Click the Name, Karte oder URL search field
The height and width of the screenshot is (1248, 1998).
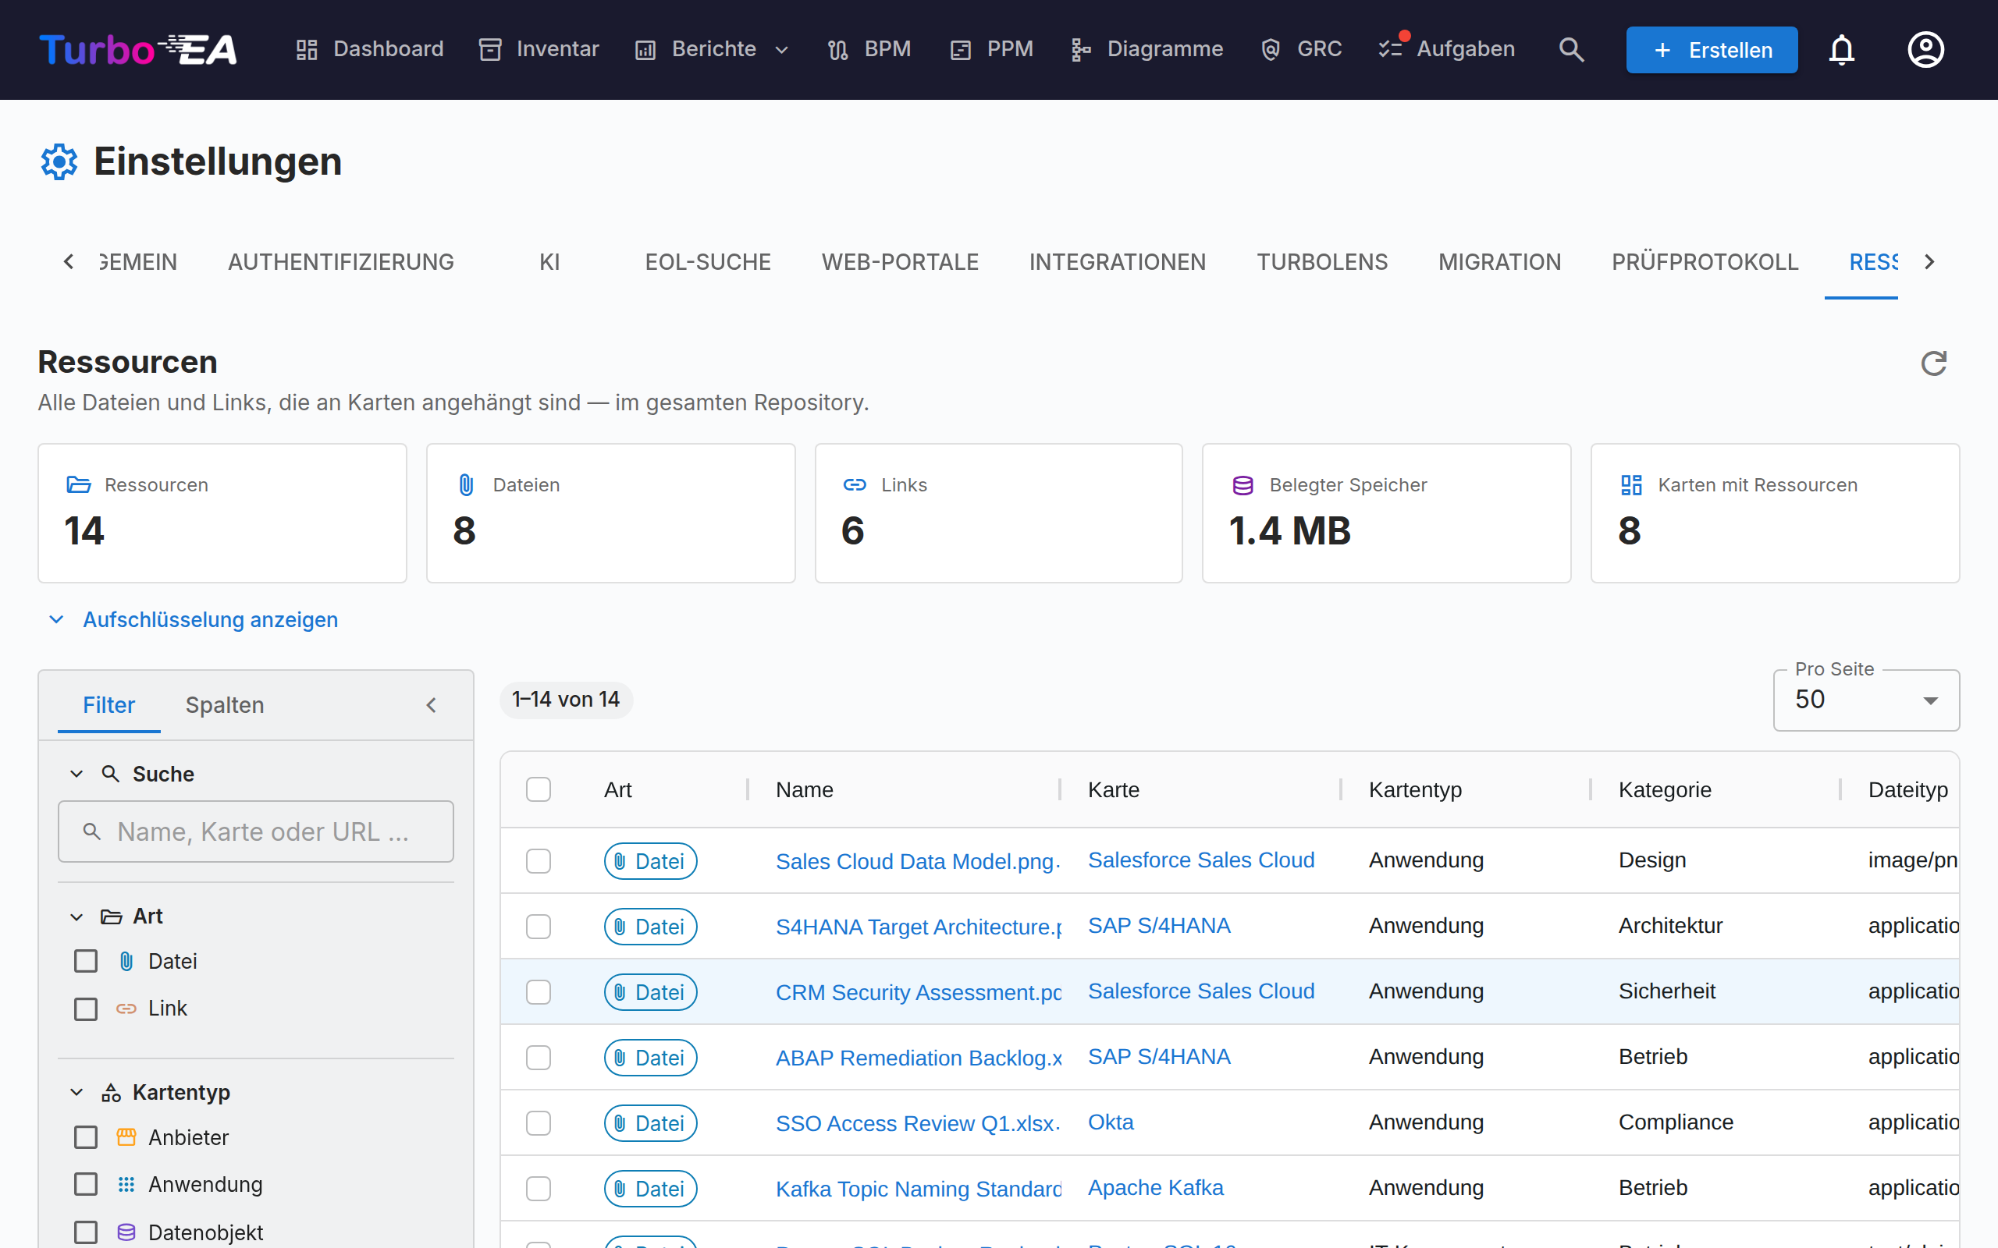[x=256, y=831]
